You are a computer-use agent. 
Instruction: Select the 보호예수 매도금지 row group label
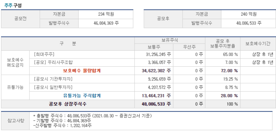[15, 62]
